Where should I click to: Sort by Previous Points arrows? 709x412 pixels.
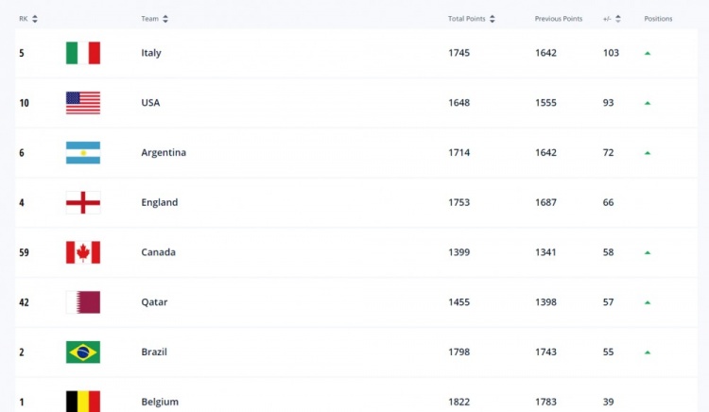589,19
